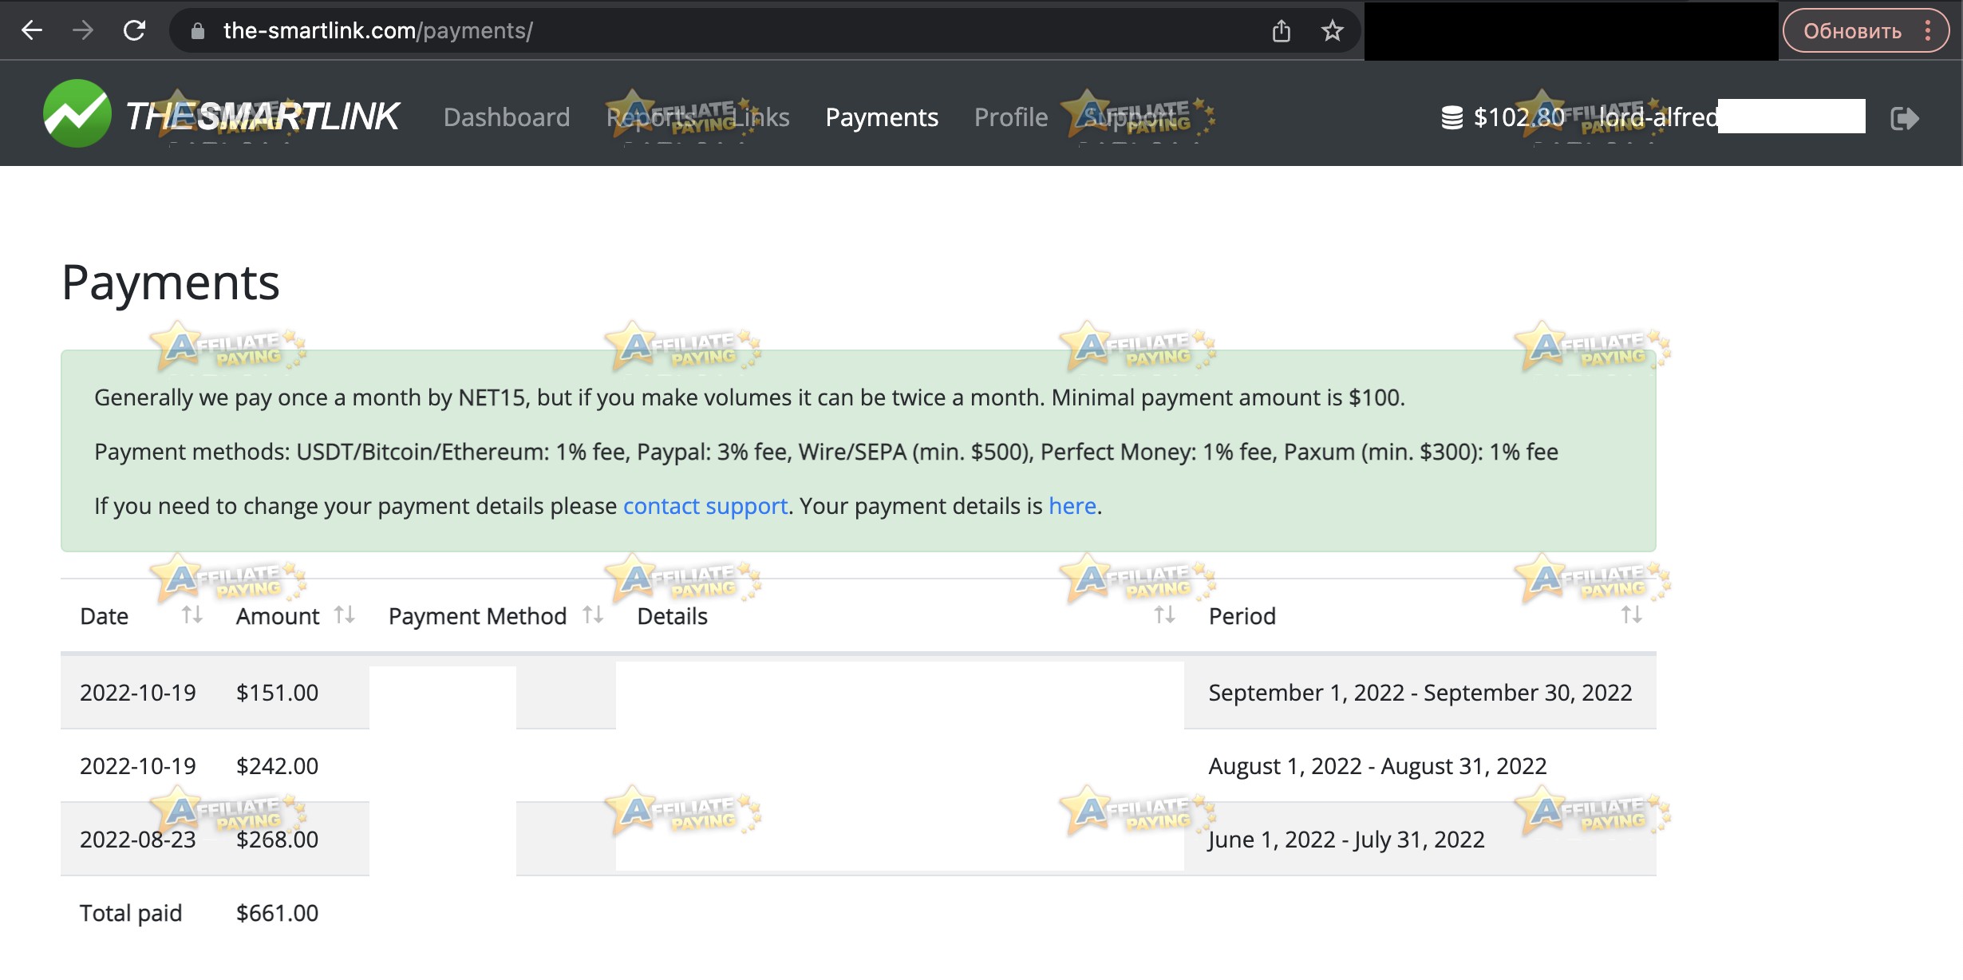Click the address bar URL
The height and width of the screenshot is (980, 1963).
377,31
